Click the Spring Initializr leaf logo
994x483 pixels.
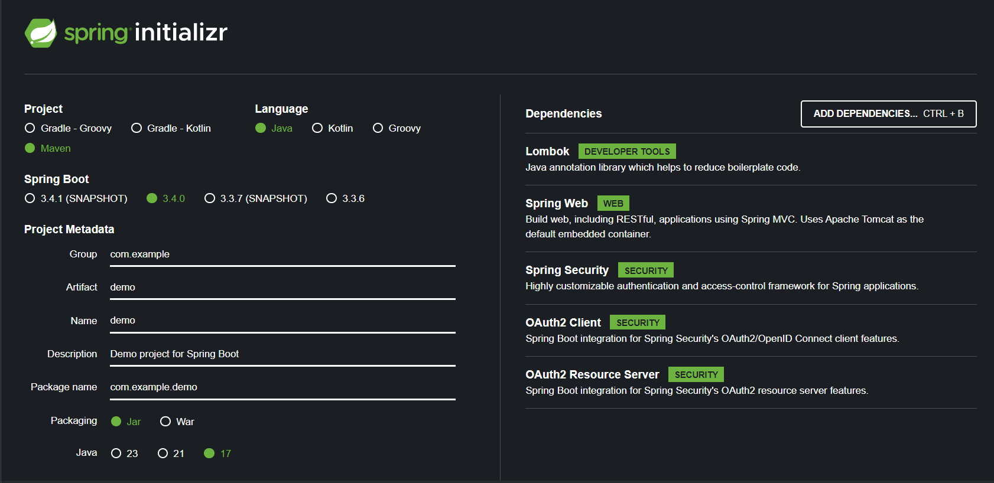click(40, 33)
